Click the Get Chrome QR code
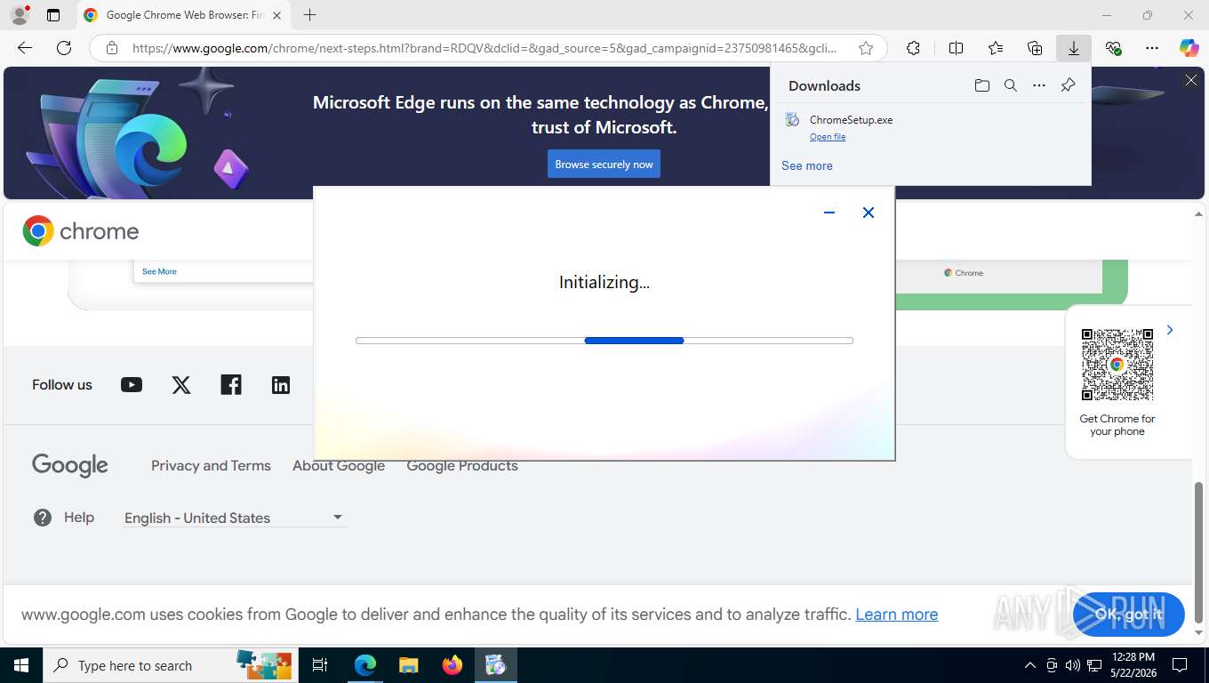Screen dimensions: 1209x683 coord(1117,365)
